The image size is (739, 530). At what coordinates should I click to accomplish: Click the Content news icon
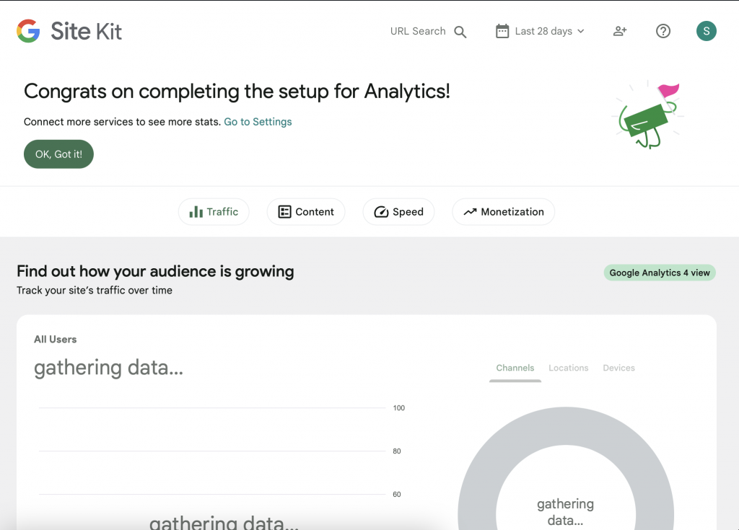[x=284, y=212]
